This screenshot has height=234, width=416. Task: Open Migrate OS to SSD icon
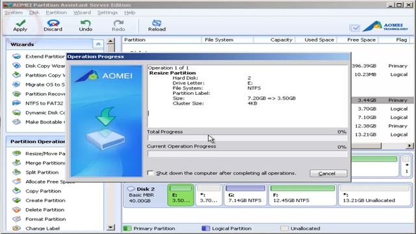click(16, 84)
